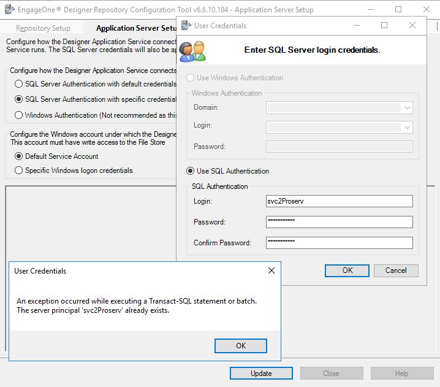Maximize the User Credentials dialog window
This screenshot has height=387, width=440.
tap(384, 25)
